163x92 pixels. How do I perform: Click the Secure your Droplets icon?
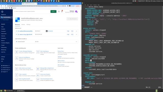pyautogui.click(x=38, y=75)
